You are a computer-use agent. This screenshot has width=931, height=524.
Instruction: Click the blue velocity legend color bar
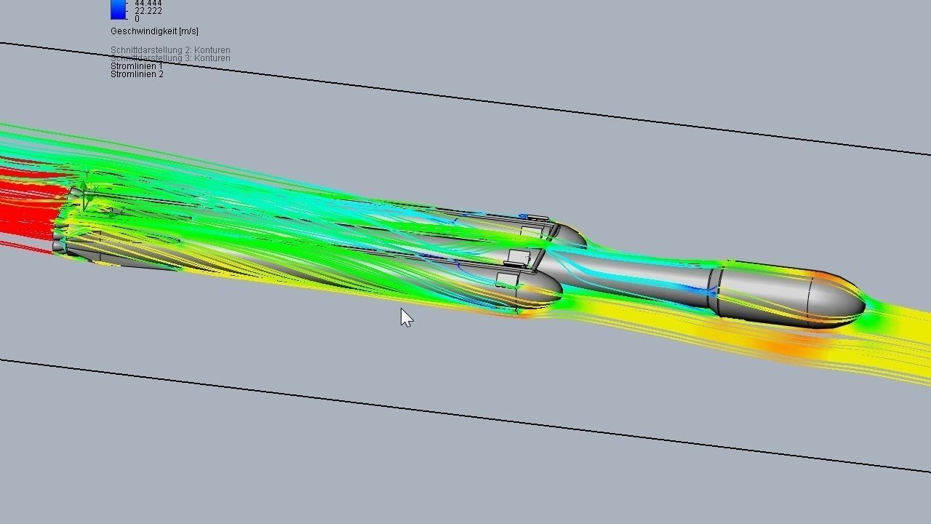click(118, 9)
